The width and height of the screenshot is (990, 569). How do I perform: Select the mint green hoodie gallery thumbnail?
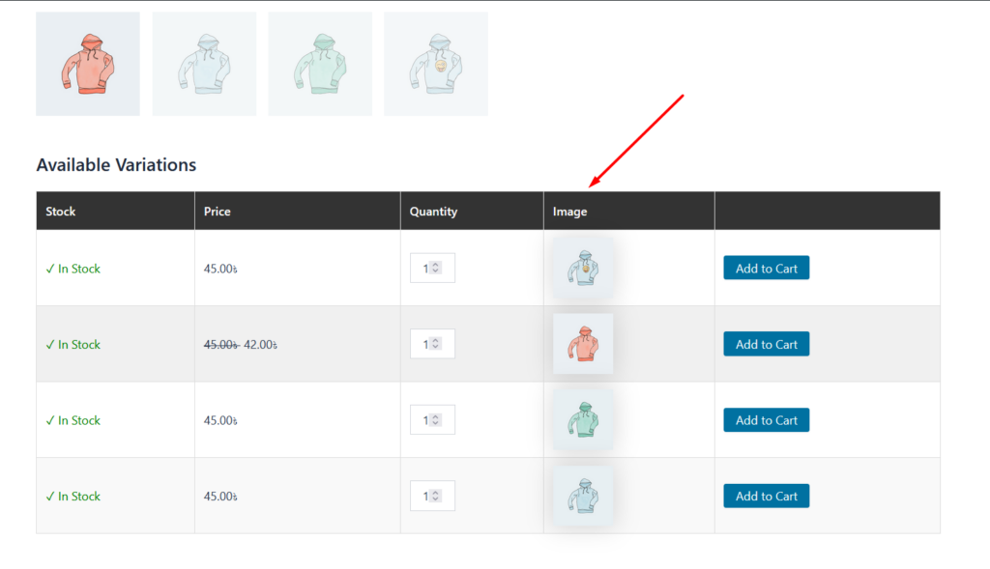(320, 64)
